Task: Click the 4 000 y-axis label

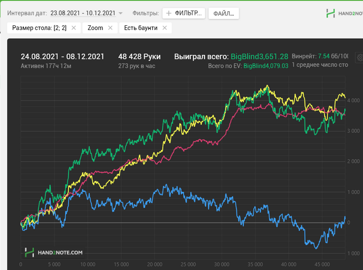Action: tap(353, 100)
